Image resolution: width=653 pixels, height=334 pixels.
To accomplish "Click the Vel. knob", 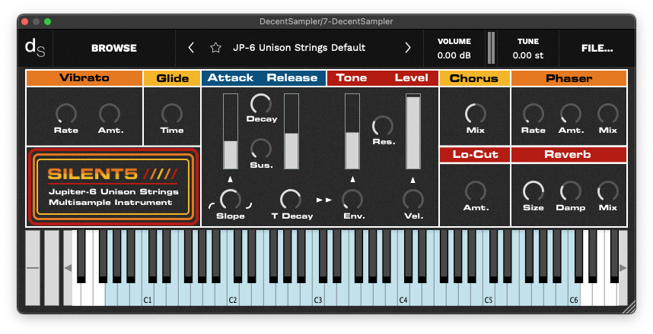I will (413, 200).
